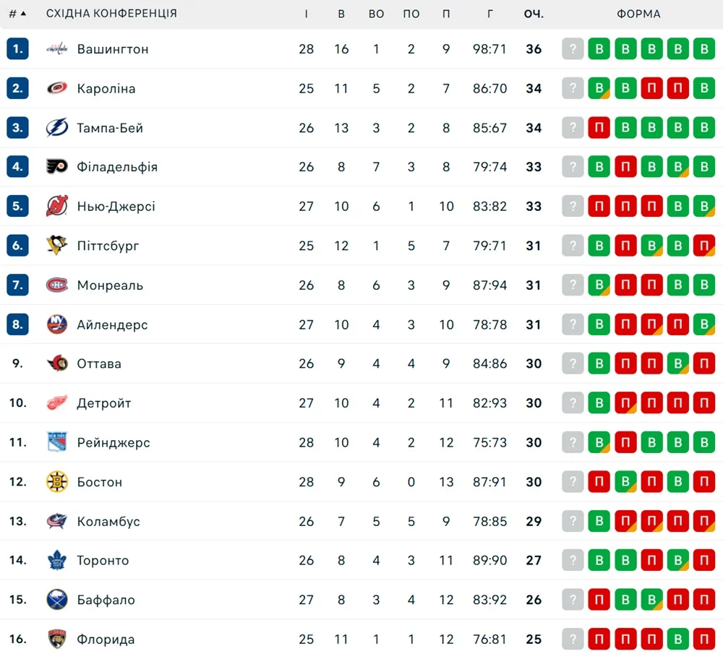The height and width of the screenshot is (654, 723).
Task: Click the blue rank 8 badge
Action: 17,324
